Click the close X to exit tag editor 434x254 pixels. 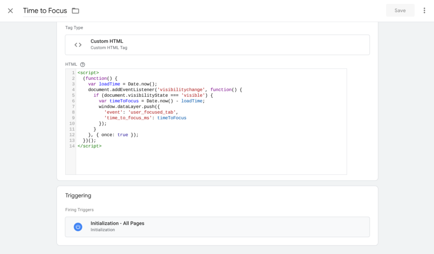[x=10, y=10]
